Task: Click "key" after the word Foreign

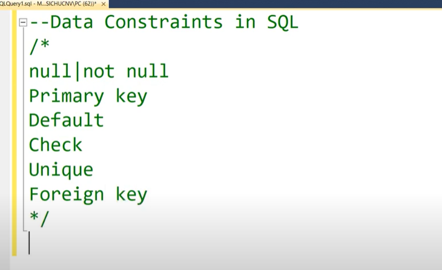Action: tap(131, 194)
